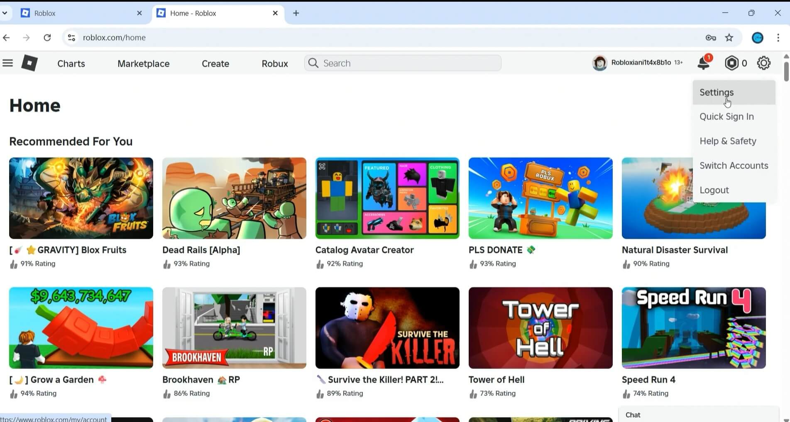This screenshot has width=790, height=422.
Task: Open the Speed Run 4 thumbnail
Action: [694, 328]
